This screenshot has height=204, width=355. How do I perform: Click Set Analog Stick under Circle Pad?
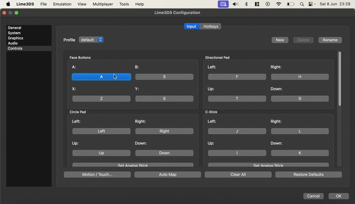pyautogui.click(x=133, y=165)
